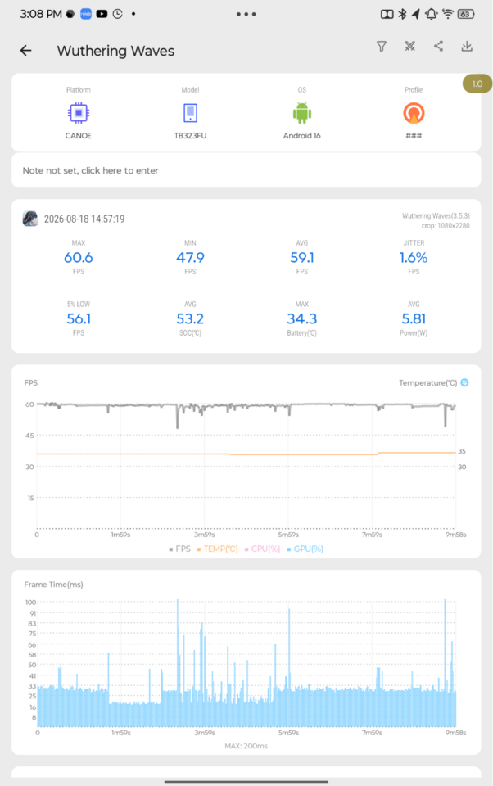This screenshot has height=786, width=493.
Task: Tap the CANOE platform chip icon
Action: click(x=79, y=113)
